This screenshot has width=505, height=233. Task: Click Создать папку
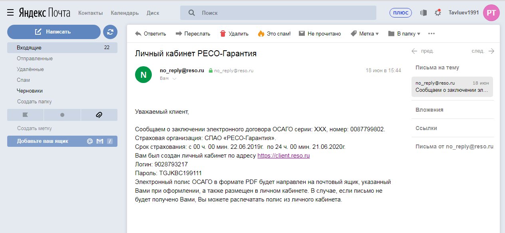34,102
